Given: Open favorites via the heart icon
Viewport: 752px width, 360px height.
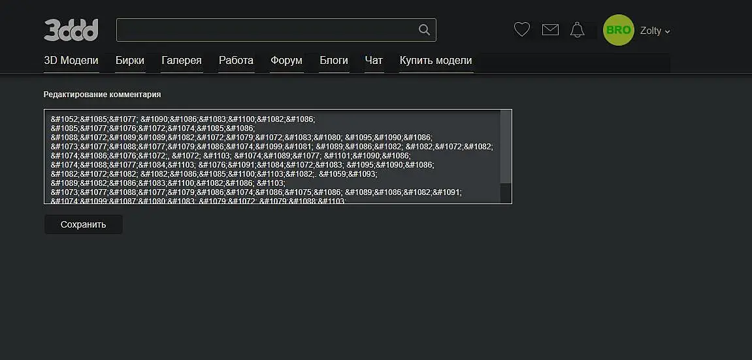Looking at the screenshot, I should coord(521,29).
